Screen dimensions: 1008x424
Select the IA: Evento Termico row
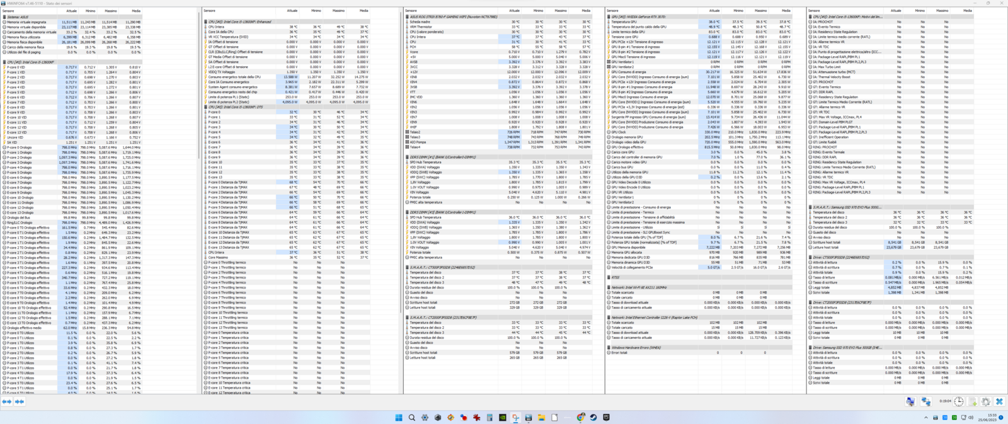pyautogui.click(x=891, y=27)
